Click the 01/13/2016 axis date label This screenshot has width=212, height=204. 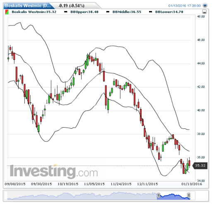click(192, 184)
